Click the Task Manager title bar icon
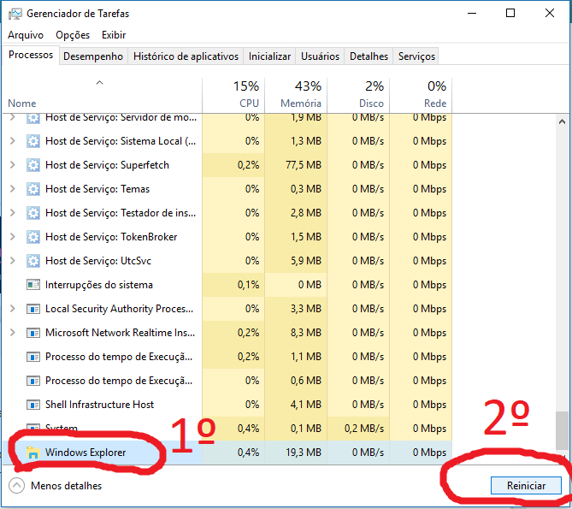 coord(15,14)
